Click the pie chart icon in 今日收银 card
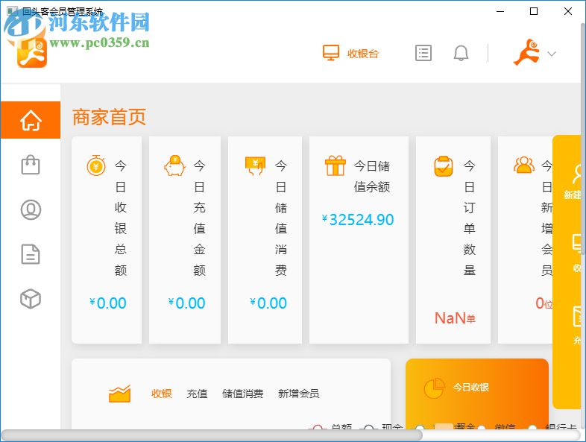This screenshot has width=586, height=442. click(x=434, y=388)
